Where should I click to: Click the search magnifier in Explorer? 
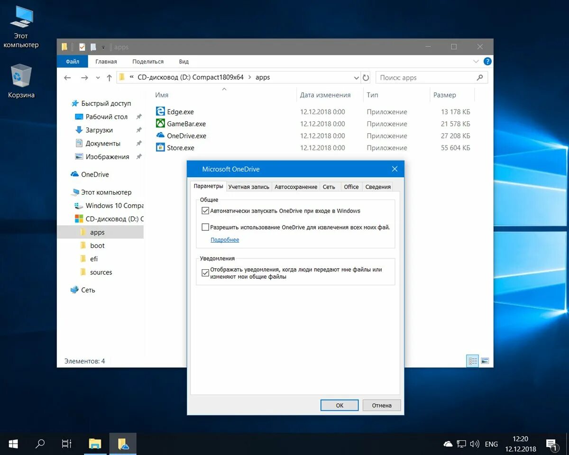(480, 77)
